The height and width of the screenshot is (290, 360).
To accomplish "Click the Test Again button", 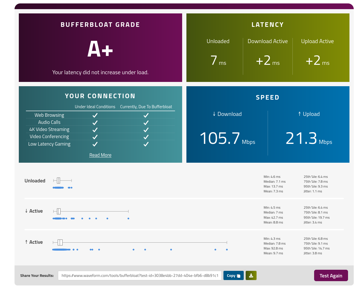I will (x=331, y=275).
